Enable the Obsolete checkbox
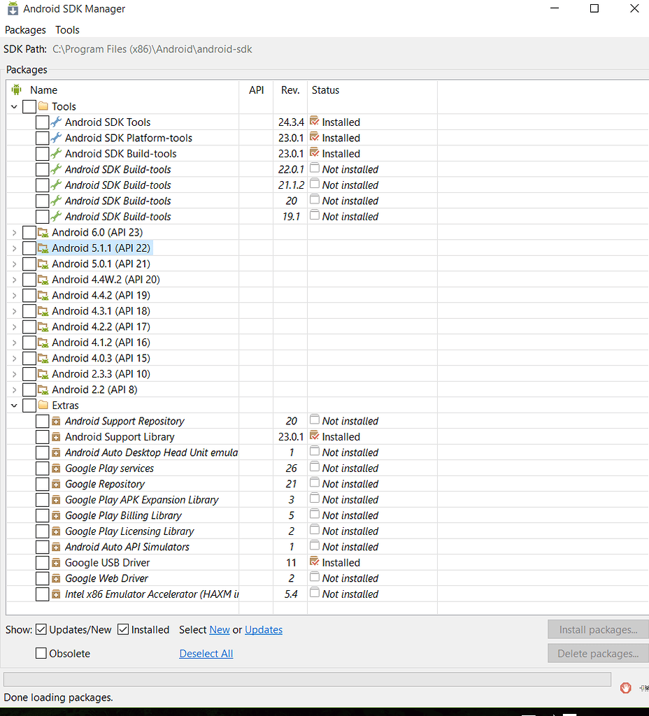This screenshot has height=716, width=649. (40, 653)
